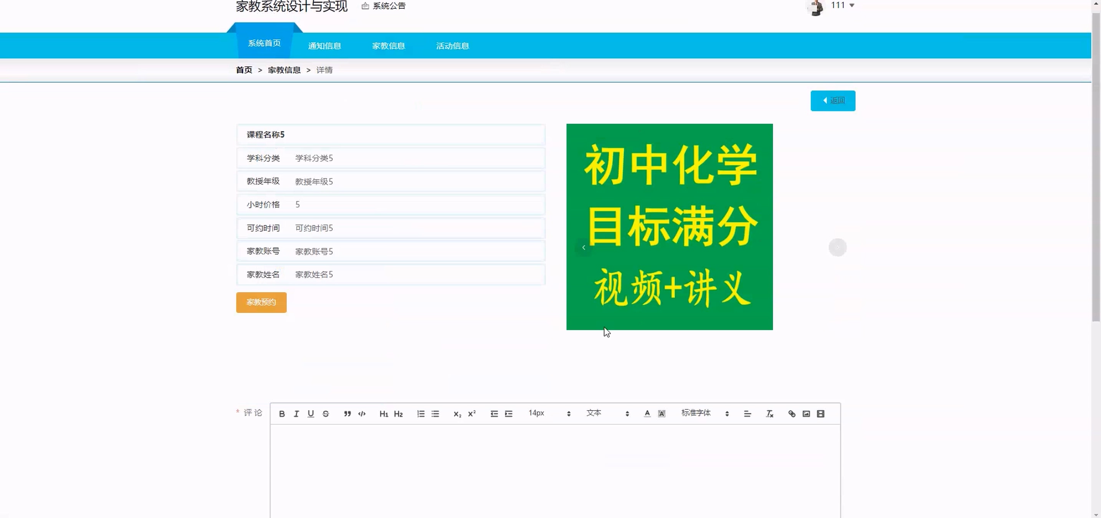Click the code block icon
The width and height of the screenshot is (1101, 518).
(362, 413)
